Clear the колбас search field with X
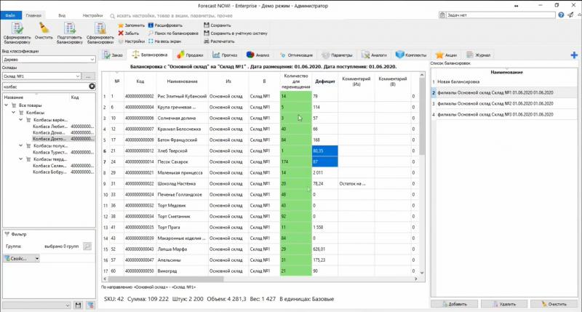This screenshot has height=312, width=582. (92, 87)
